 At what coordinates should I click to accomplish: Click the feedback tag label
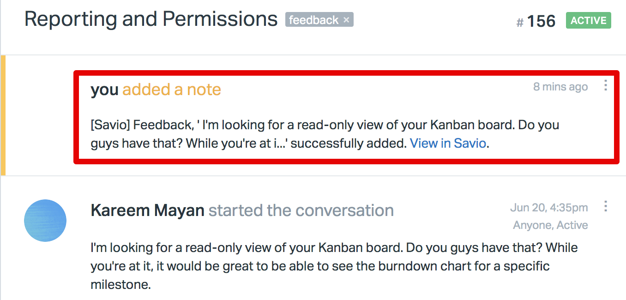[x=314, y=20]
